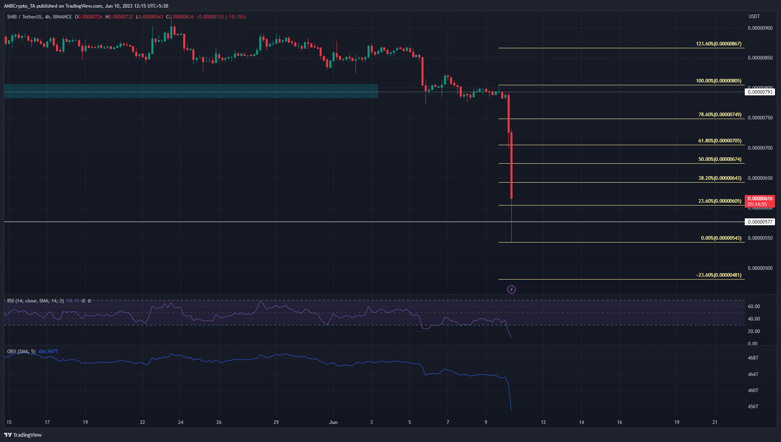Click the USDT currency label on the price axis

pyautogui.click(x=754, y=16)
